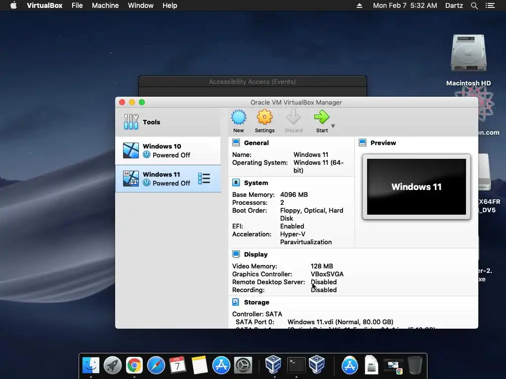Screen dimensions: 506x379
Task: Open Finder from the Dock
Action: [x=91, y=365]
